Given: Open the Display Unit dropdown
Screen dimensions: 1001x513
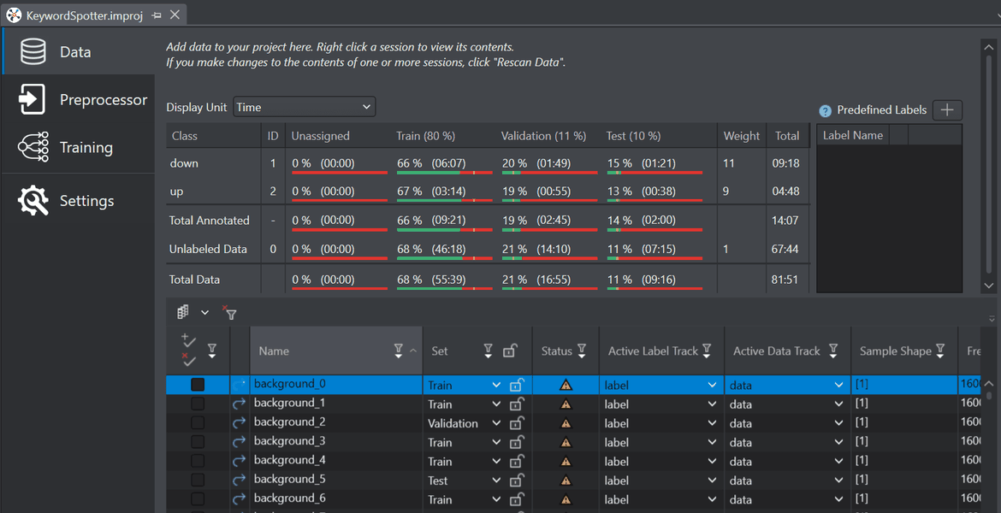Looking at the screenshot, I should coord(305,107).
